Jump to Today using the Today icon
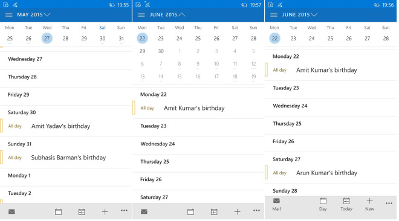 coord(346,204)
